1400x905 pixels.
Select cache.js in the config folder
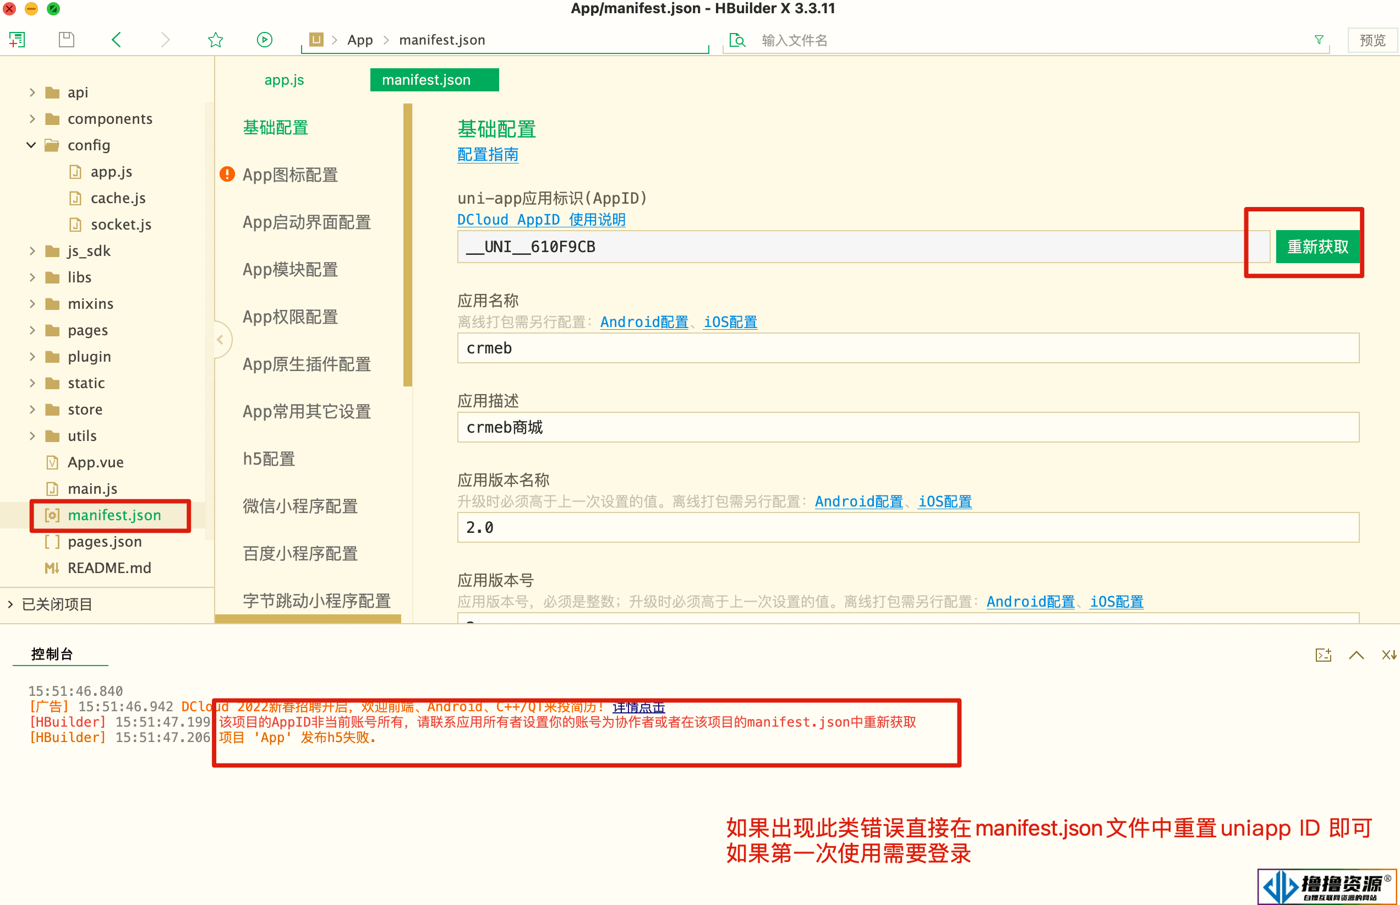pyautogui.click(x=118, y=198)
